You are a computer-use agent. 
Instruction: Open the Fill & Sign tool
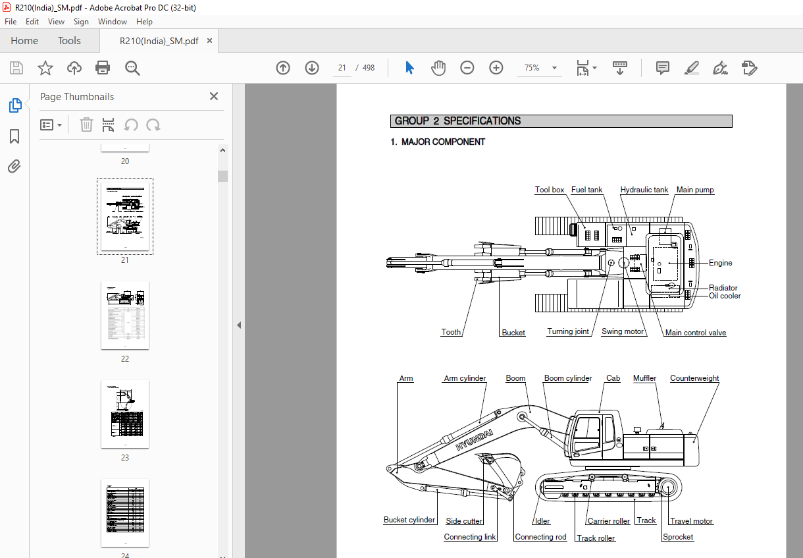pyautogui.click(x=721, y=68)
